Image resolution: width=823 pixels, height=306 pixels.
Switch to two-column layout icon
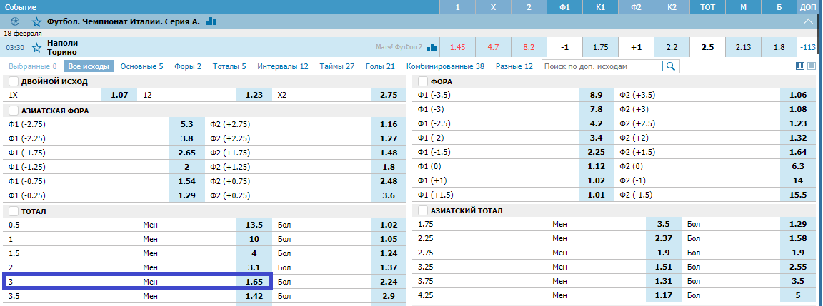(x=800, y=66)
